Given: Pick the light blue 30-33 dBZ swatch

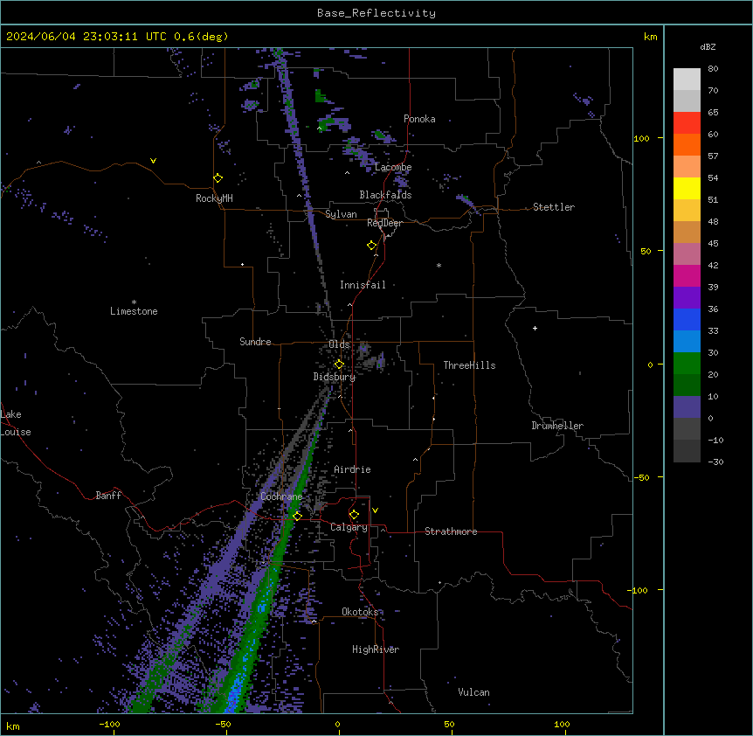Looking at the screenshot, I should click(x=687, y=341).
